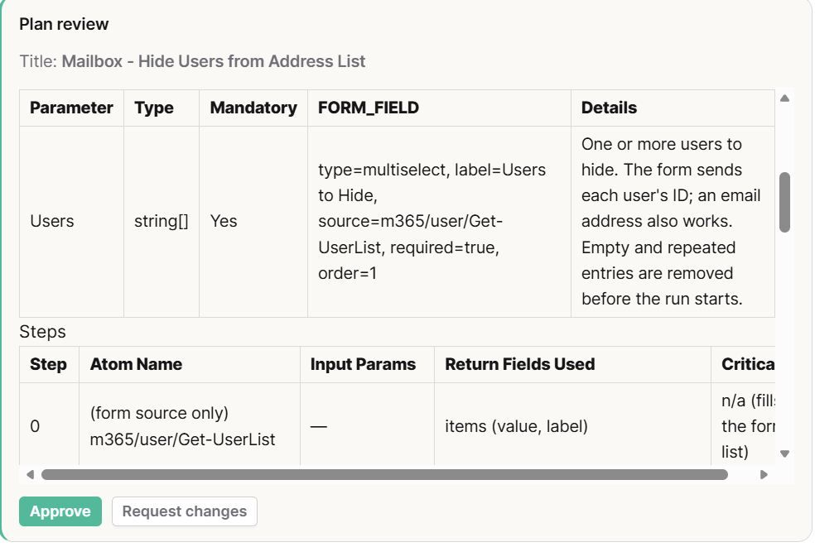Click the scroll left arrow icon
Image resolution: width=815 pixels, height=547 pixels.
click(x=30, y=474)
